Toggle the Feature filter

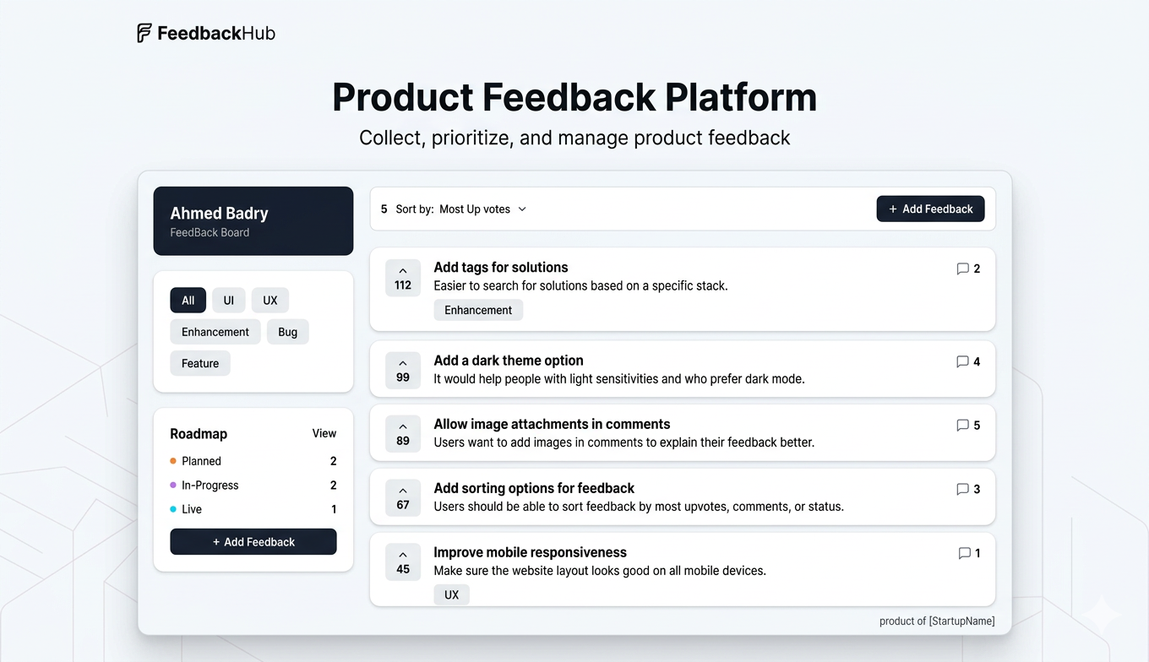199,363
